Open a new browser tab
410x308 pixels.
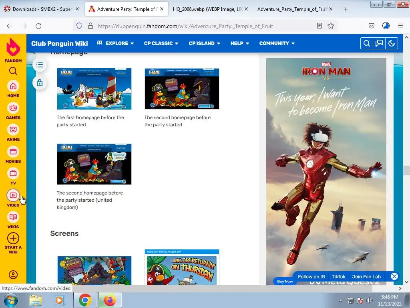tap(346, 9)
